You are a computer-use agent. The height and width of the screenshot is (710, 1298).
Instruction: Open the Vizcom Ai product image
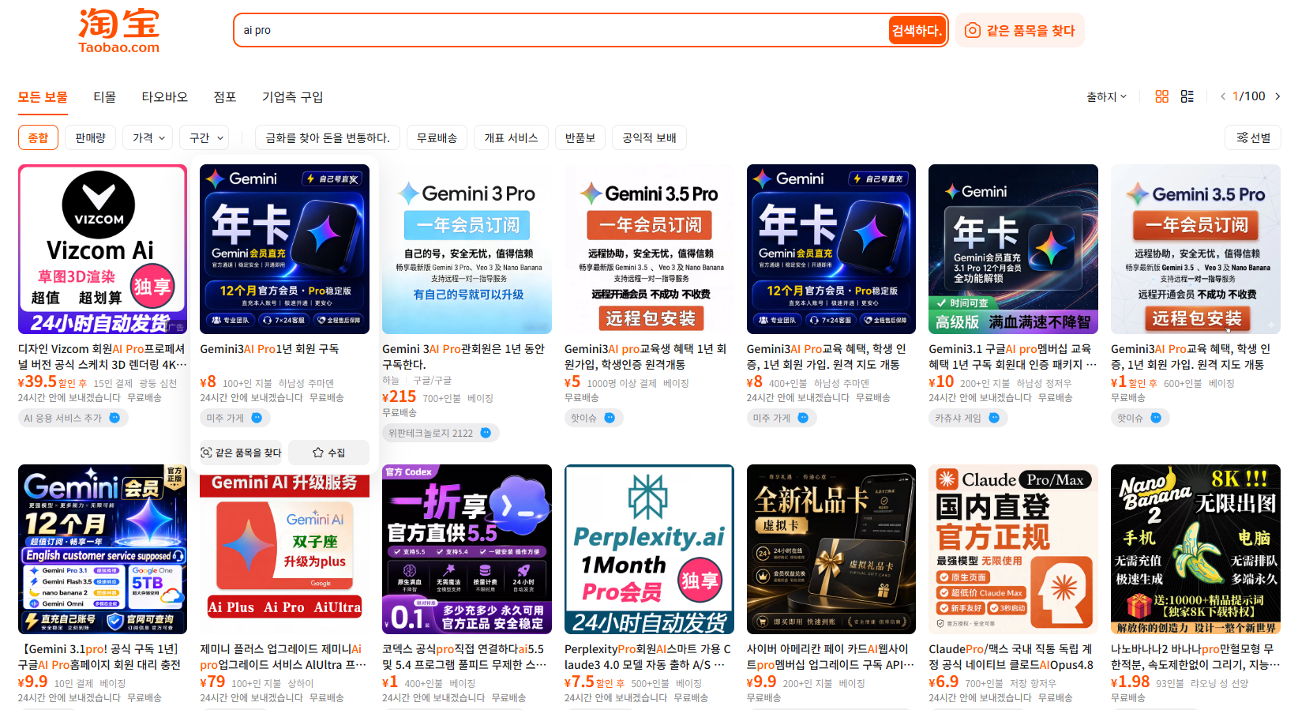(103, 249)
